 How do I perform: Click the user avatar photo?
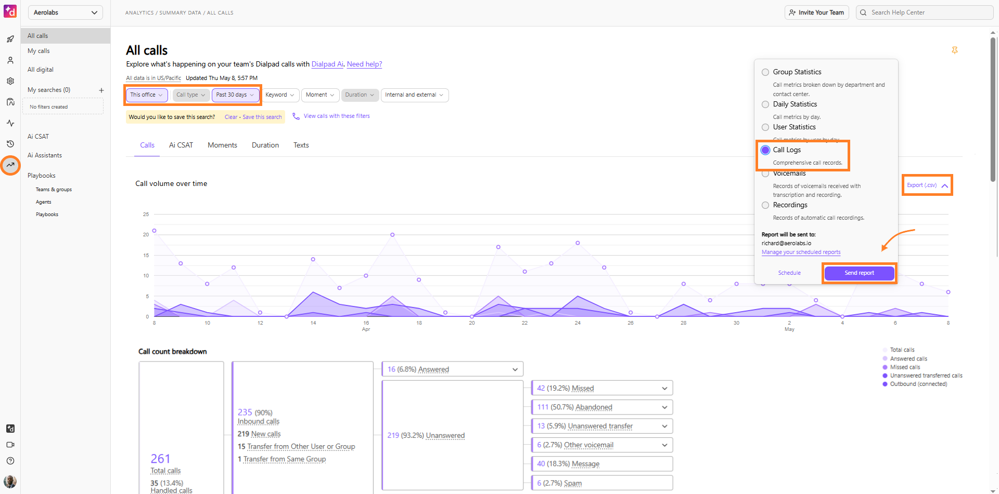[x=10, y=481]
